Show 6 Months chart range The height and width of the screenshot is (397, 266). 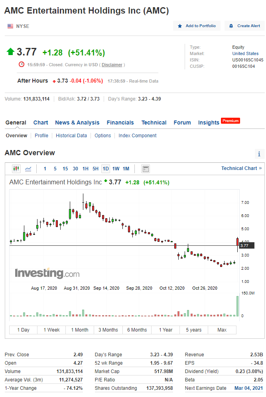click(x=137, y=330)
